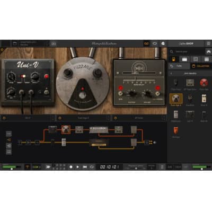Switch to the Collection filter tab
The image size is (212, 212).
pos(201,66)
